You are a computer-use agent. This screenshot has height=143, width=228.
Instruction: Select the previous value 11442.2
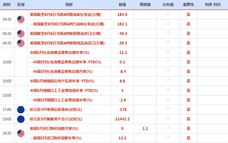click(122, 119)
